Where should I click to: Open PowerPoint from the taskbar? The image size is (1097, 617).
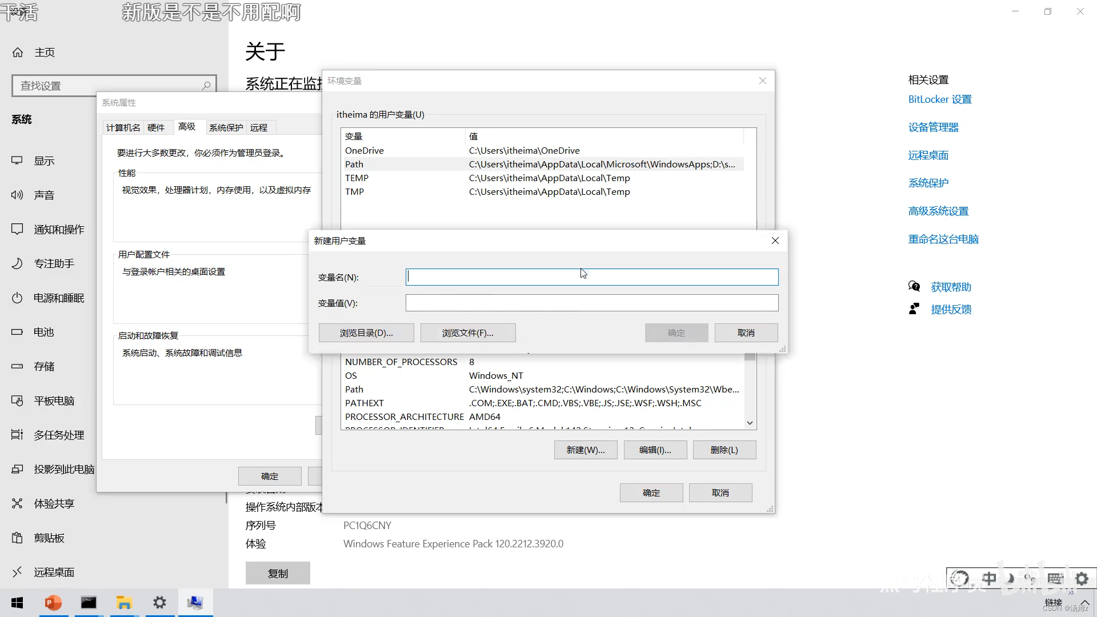[53, 603]
